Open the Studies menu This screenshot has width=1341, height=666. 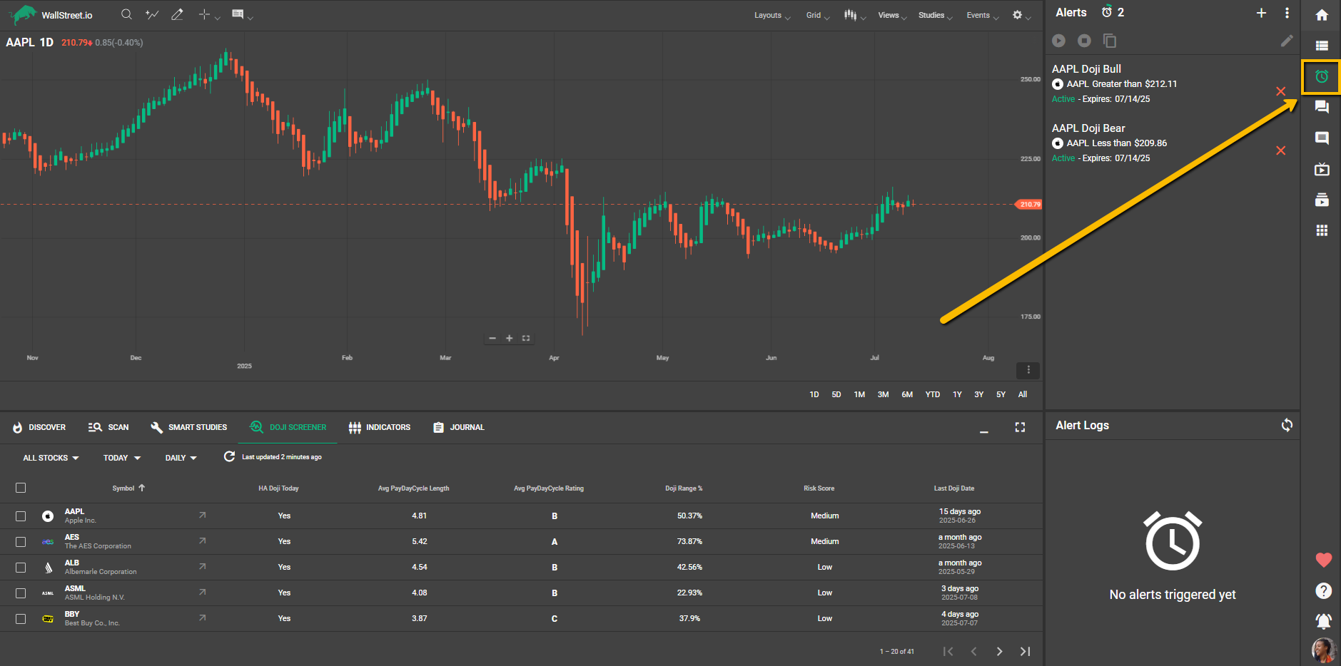[935, 15]
